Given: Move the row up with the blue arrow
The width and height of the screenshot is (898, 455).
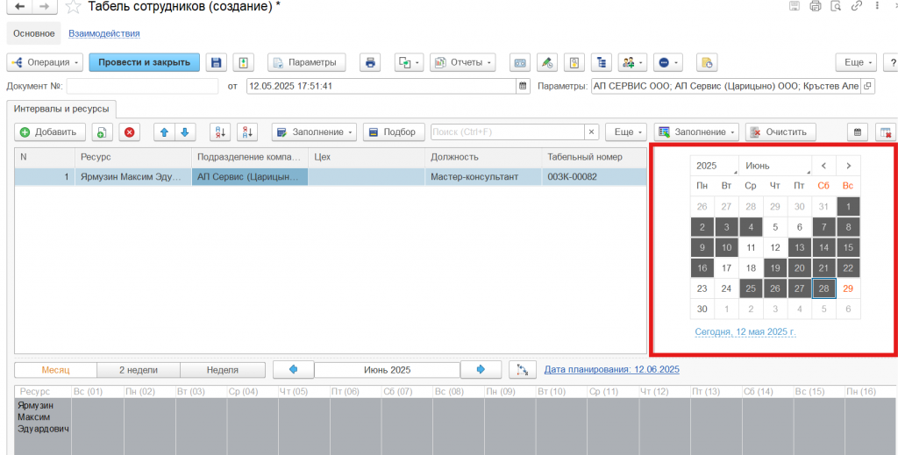Looking at the screenshot, I should 163,132.
